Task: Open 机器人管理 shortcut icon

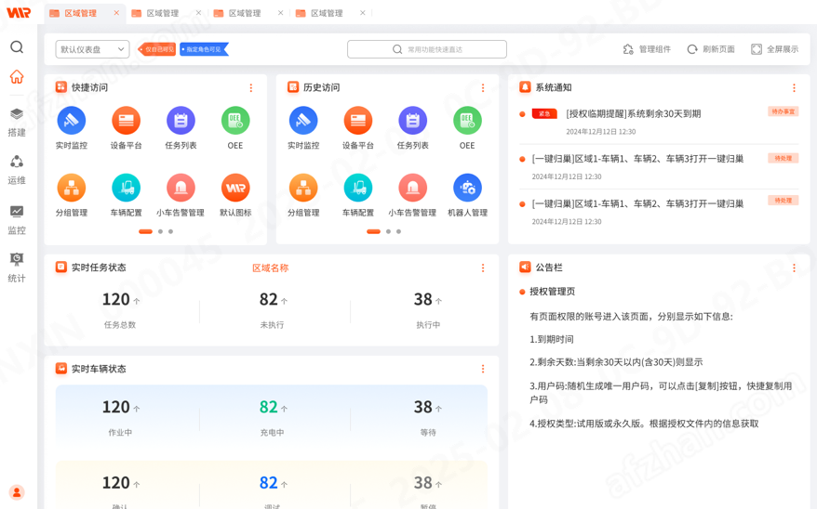Action: point(467,189)
